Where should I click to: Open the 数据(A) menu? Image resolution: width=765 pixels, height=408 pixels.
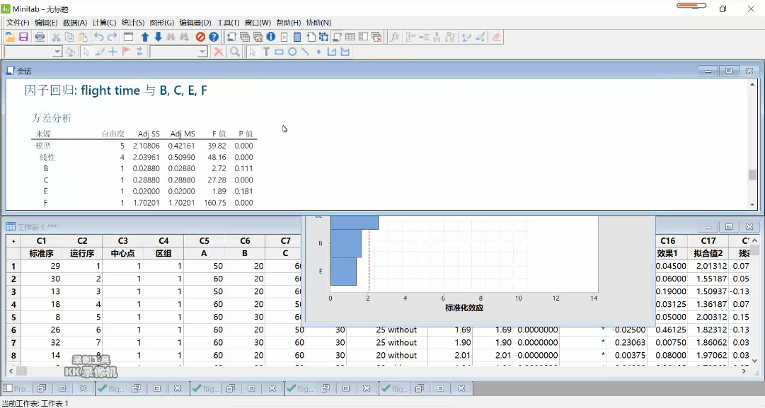(74, 23)
